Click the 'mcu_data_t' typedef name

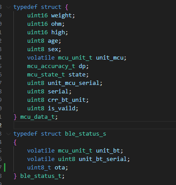point(38,117)
